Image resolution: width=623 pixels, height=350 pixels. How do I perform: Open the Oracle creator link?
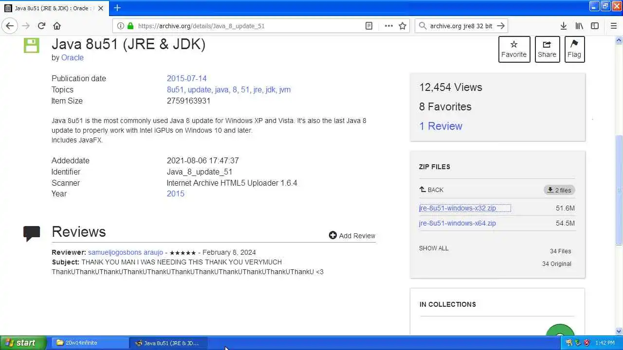click(x=72, y=57)
